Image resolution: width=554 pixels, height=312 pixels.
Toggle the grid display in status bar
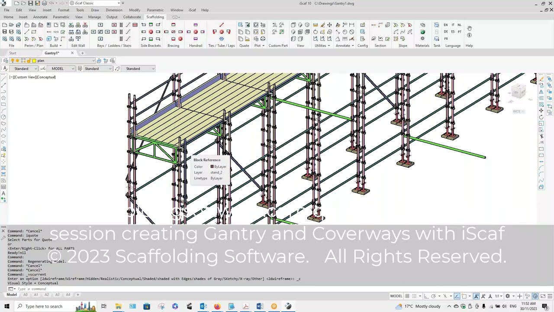click(407, 296)
